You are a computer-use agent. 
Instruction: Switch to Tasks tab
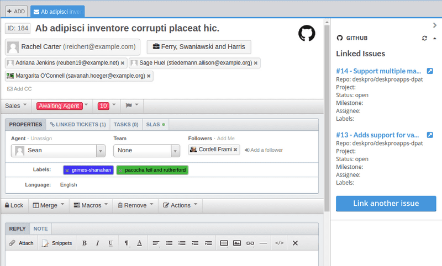(x=126, y=124)
